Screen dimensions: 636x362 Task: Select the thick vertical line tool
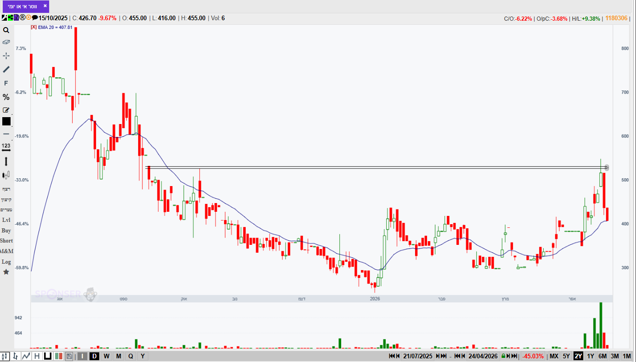coord(6,161)
